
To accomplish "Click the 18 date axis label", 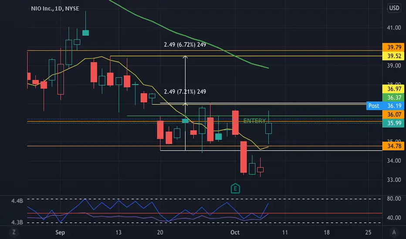I will (x=327, y=232).
